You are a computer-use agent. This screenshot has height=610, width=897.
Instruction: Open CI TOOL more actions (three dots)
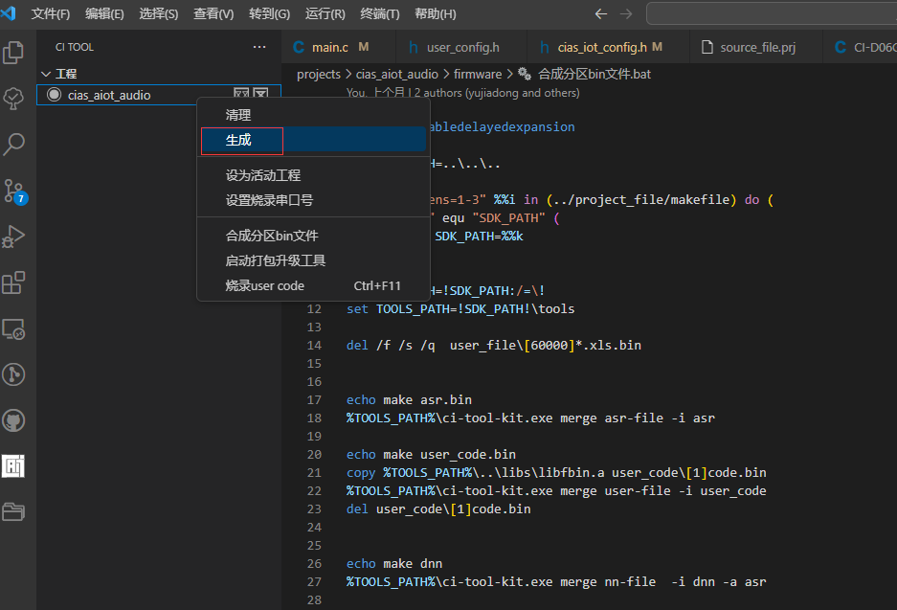(x=259, y=47)
